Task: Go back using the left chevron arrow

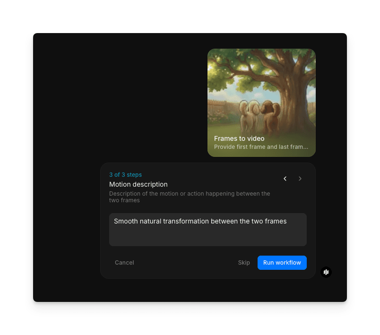Action: 285,179
